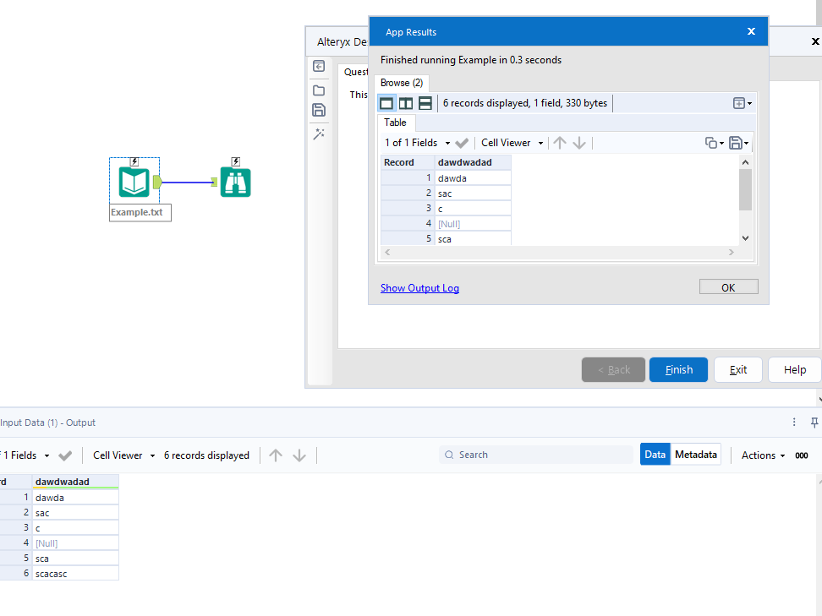
Task: Close the Alteryx Designer dialog behind
Action: [x=815, y=41]
